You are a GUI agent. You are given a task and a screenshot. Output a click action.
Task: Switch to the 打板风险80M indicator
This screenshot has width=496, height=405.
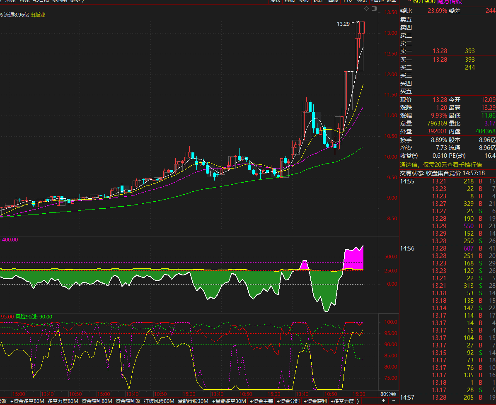pyautogui.click(x=159, y=401)
